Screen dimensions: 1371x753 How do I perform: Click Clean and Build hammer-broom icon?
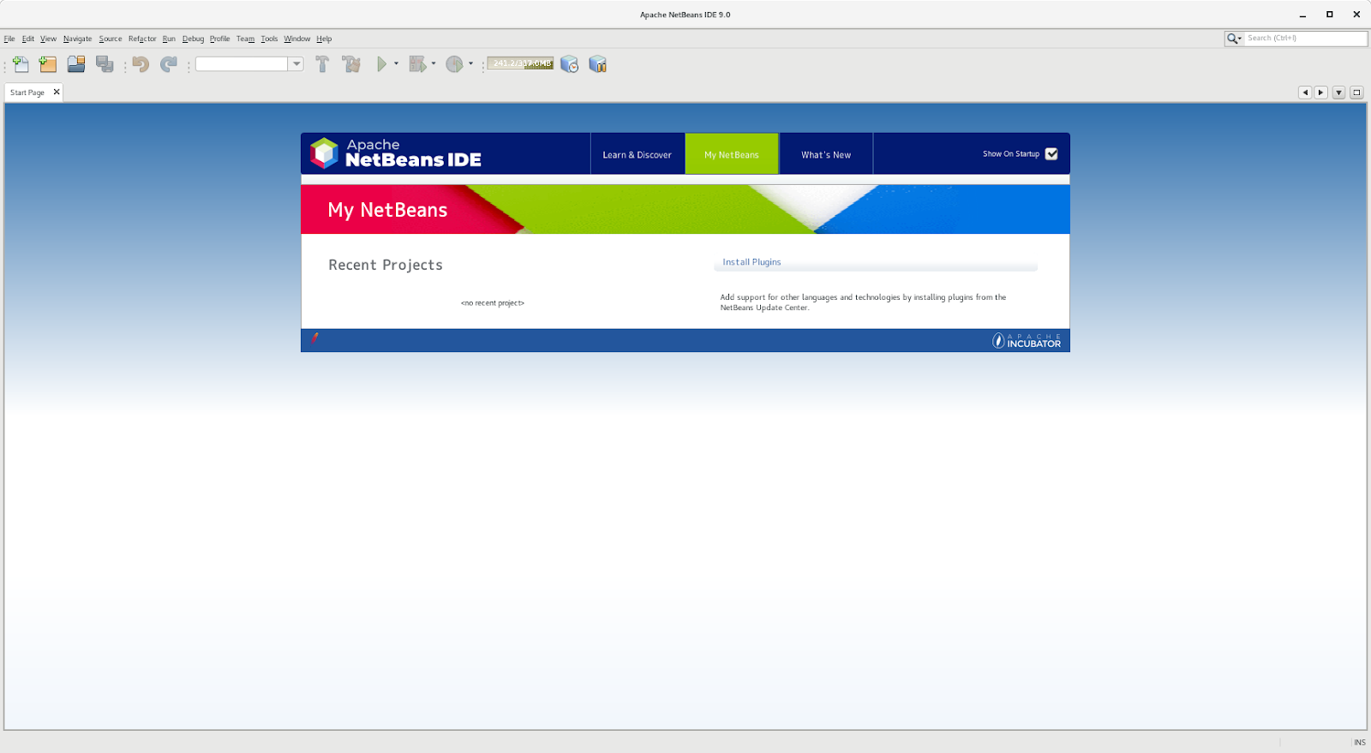pos(350,64)
